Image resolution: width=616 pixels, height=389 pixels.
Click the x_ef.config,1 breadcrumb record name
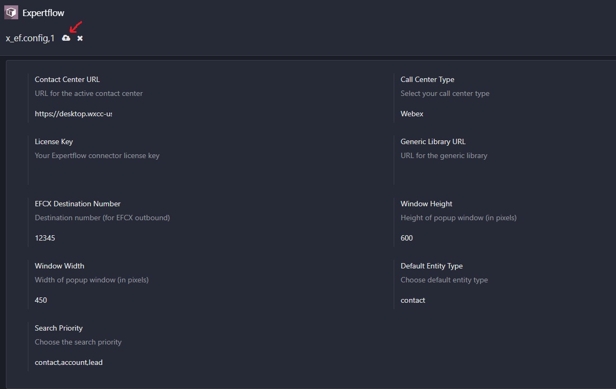pos(30,39)
